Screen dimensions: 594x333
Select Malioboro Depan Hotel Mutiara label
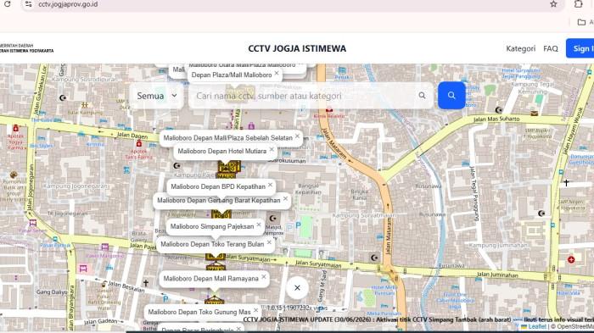(x=222, y=152)
